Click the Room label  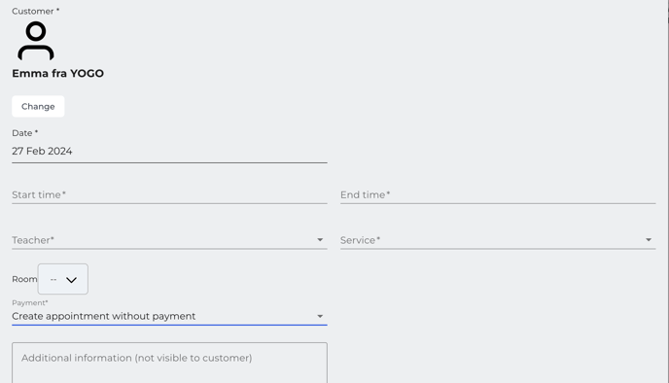(x=24, y=279)
